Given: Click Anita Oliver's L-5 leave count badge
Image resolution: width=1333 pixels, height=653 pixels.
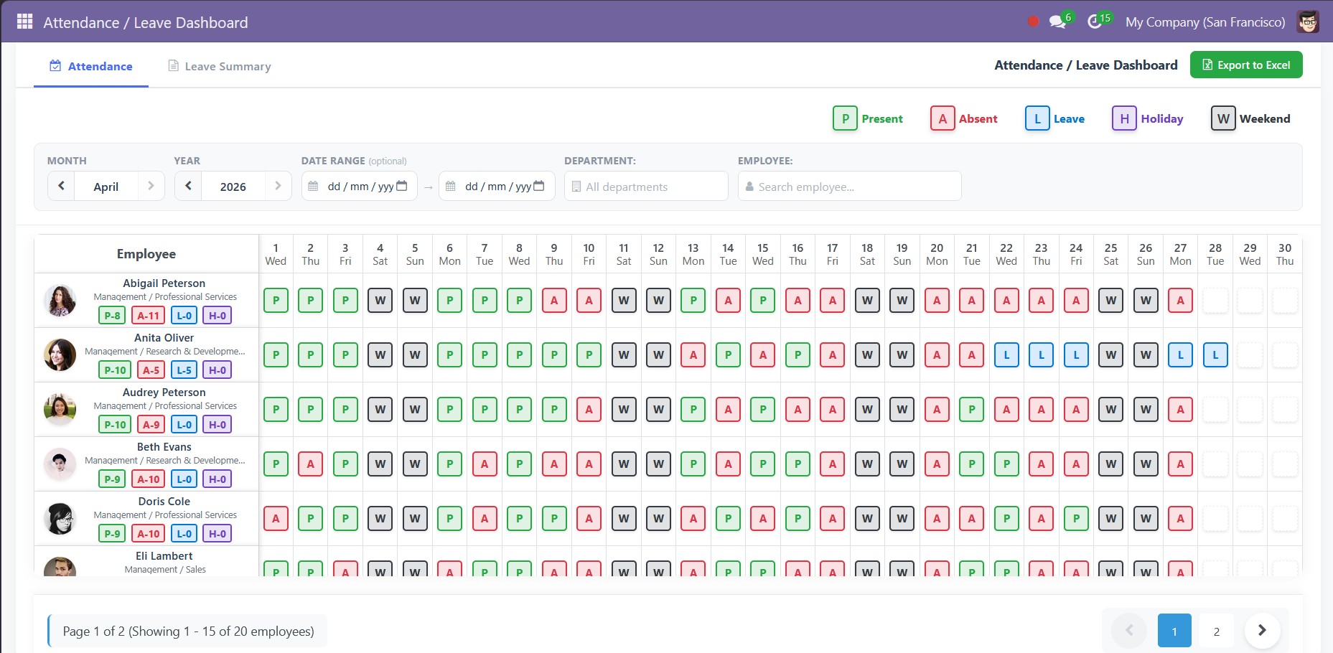Looking at the screenshot, I should [184, 370].
